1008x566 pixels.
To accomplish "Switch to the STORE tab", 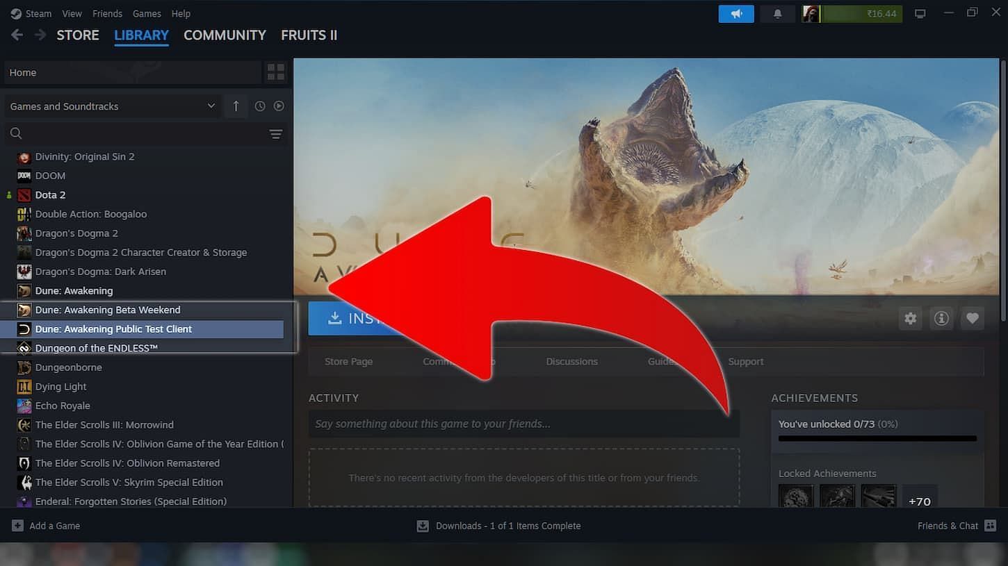I will coord(78,35).
